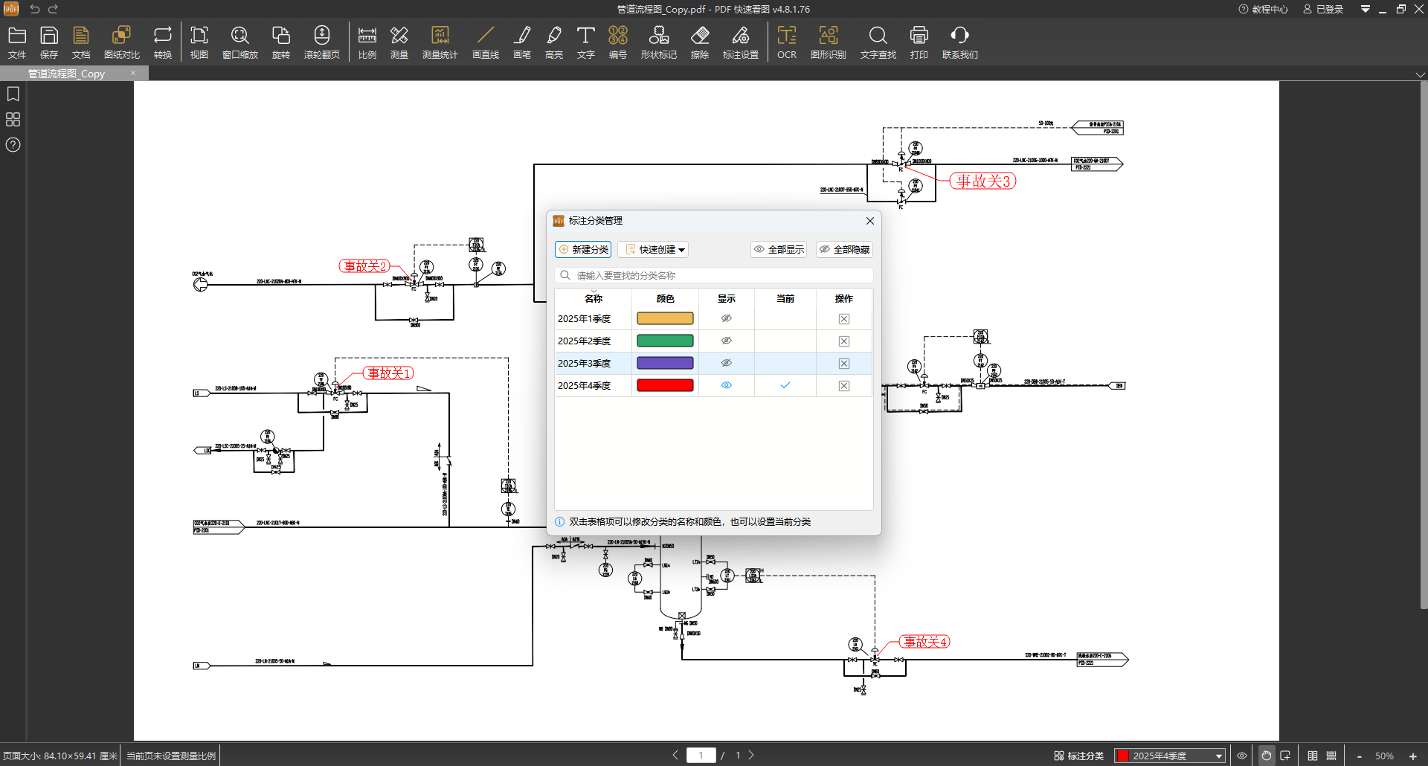Click the 测量统计 measurement statistics icon
The width and height of the screenshot is (1428, 766).
click(x=440, y=42)
